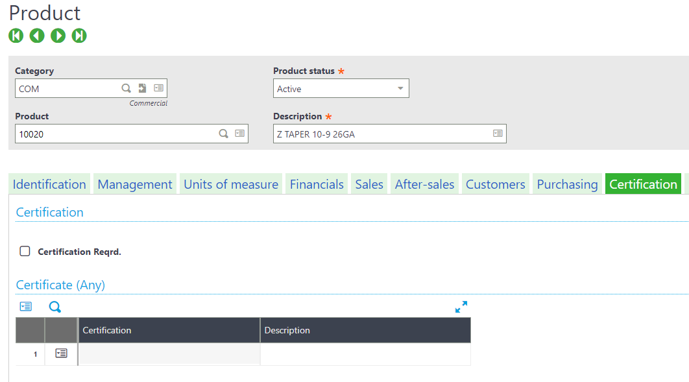Switch to the Identification tab
The width and height of the screenshot is (689, 382).
point(49,184)
